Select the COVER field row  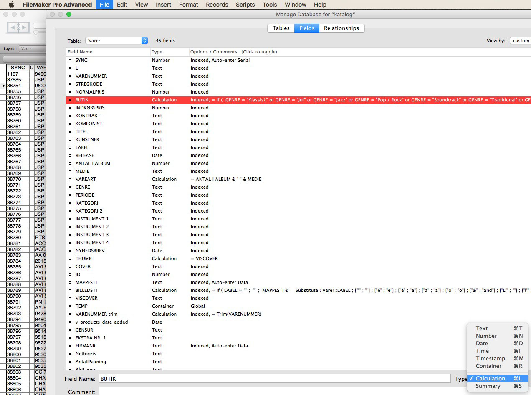tap(298, 266)
